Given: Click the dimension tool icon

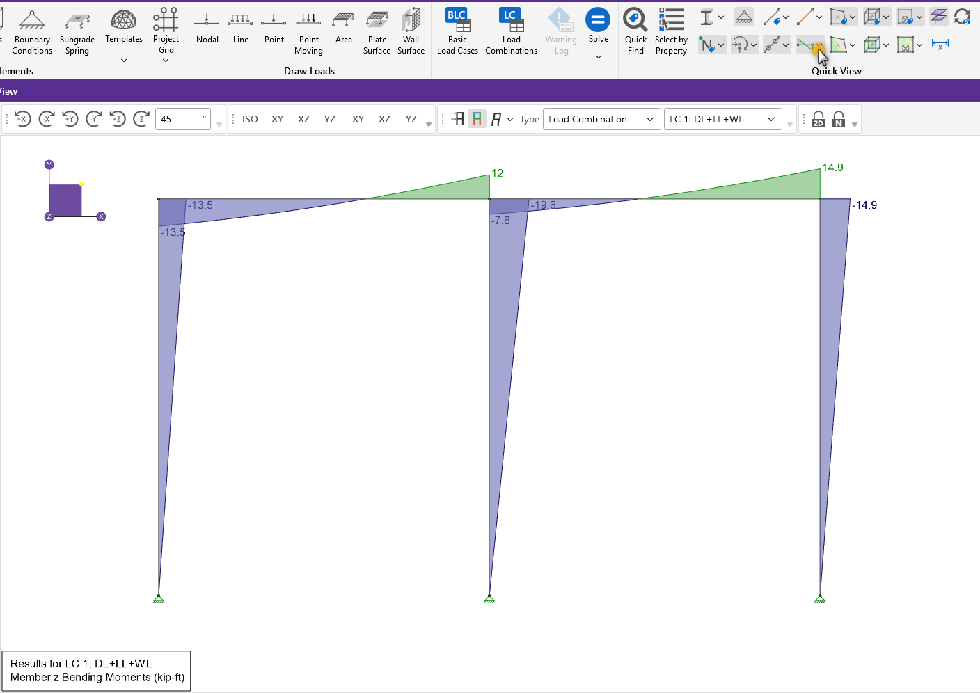Looking at the screenshot, I should click(940, 45).
